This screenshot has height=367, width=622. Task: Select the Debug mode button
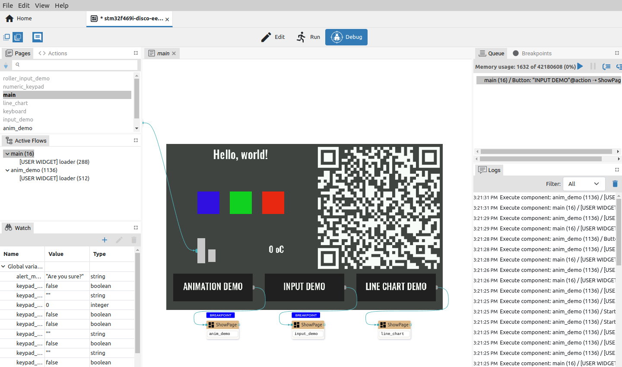pyautogui.click(x=346, y=37)
